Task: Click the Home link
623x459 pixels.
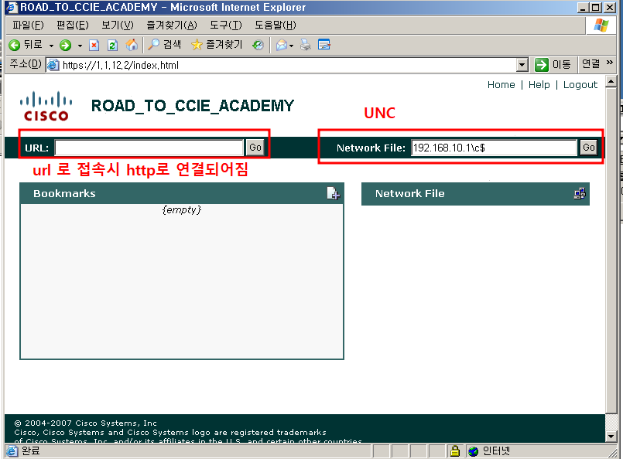Action: (501, 84)
